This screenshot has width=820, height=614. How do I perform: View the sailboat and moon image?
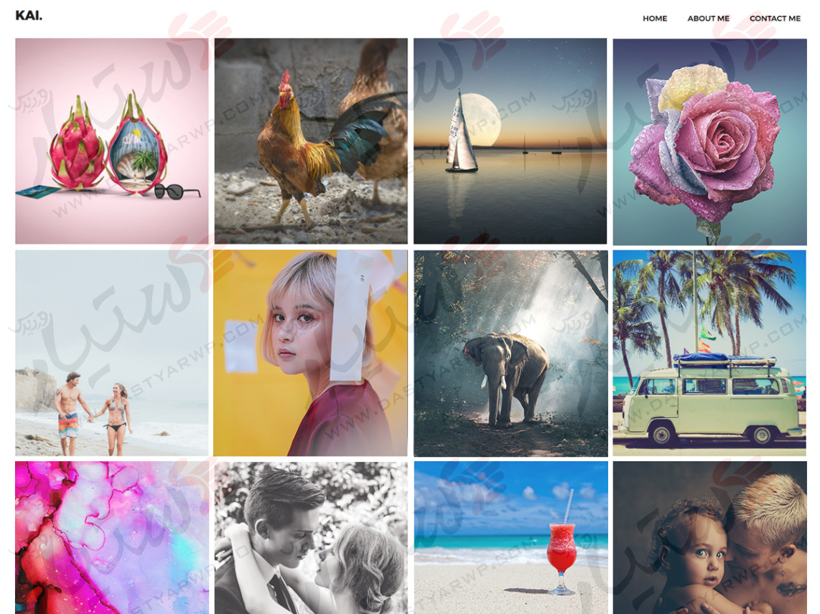[510, 141]
